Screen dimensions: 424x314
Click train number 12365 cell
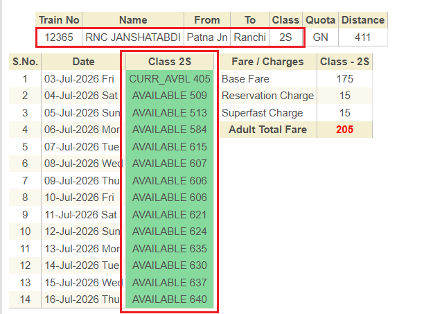tap(59, 37)
